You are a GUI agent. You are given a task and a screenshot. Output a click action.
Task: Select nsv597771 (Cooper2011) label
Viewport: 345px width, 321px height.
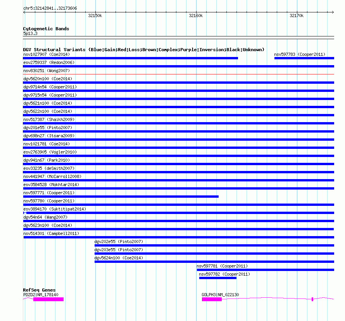pyautogui.click(x=49, y=193)
